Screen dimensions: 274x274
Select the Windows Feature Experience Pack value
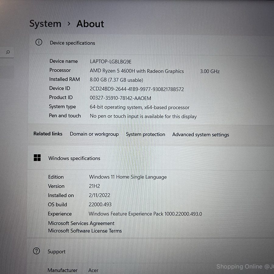[145, 214]
